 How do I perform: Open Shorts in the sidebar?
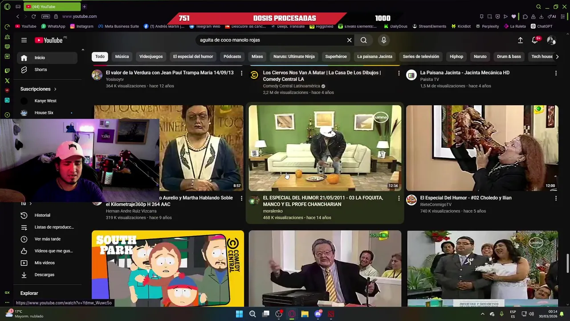pyautogui.click(x=47, y=70)
